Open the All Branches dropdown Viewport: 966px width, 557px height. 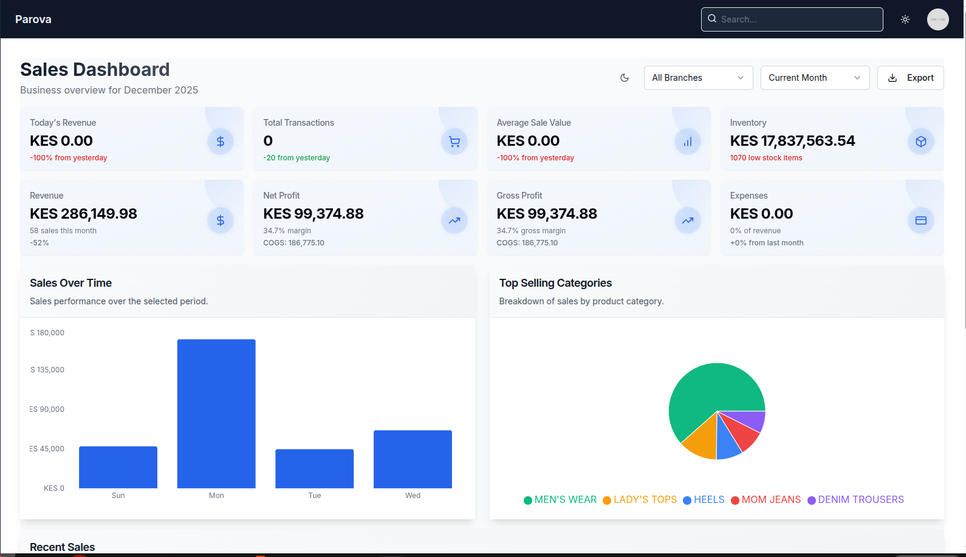pyautogui.click(x=698, y=78)
